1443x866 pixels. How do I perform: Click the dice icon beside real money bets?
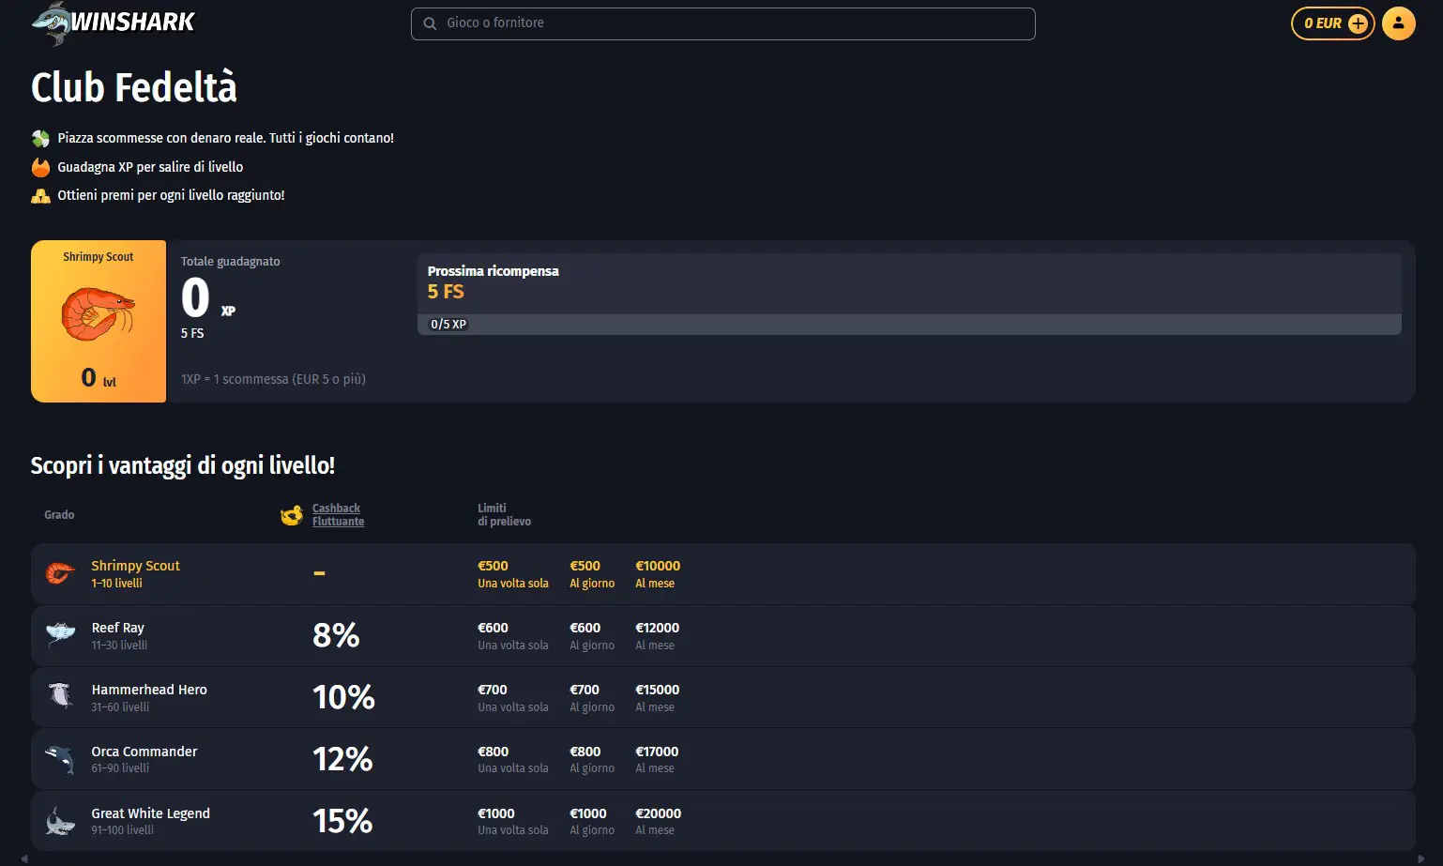(x=40, y=139)
